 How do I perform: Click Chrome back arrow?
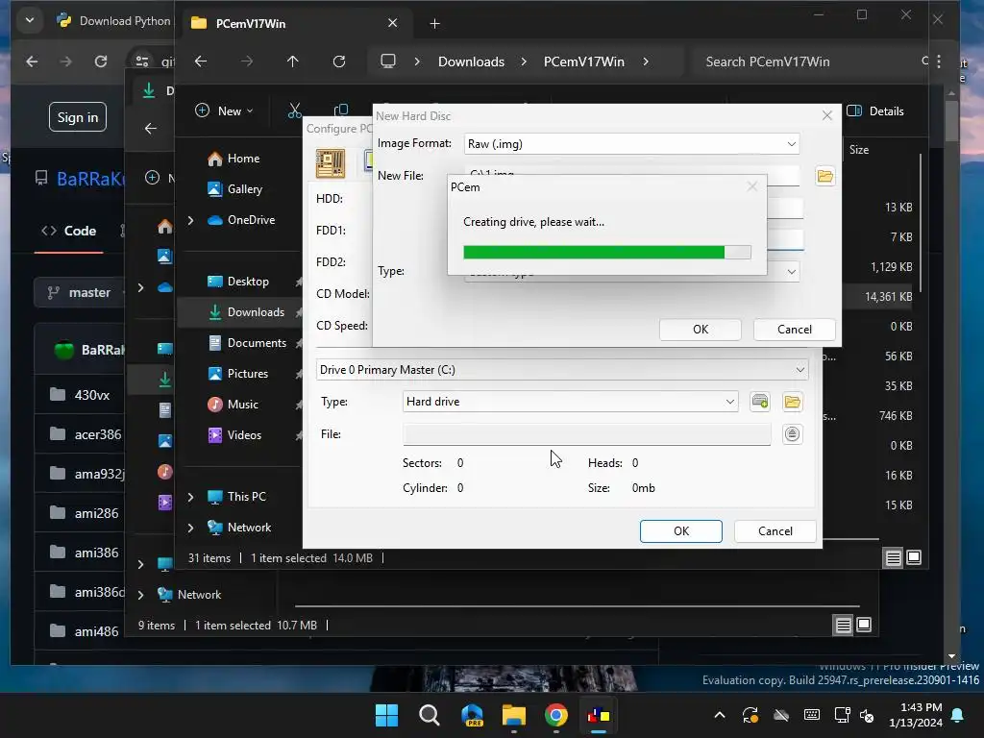(x=32, y=61)
